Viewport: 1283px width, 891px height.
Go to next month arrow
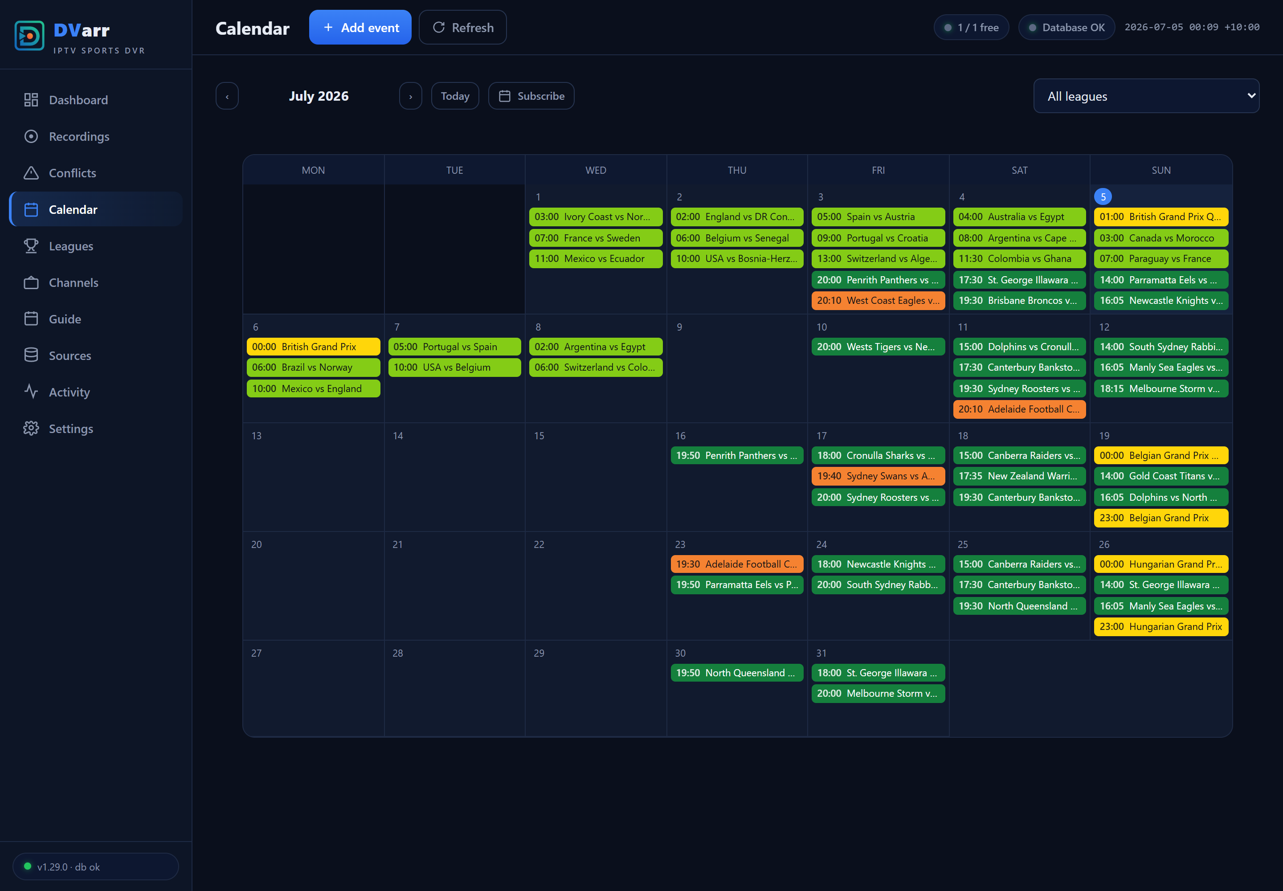click(x=410, y=96)
